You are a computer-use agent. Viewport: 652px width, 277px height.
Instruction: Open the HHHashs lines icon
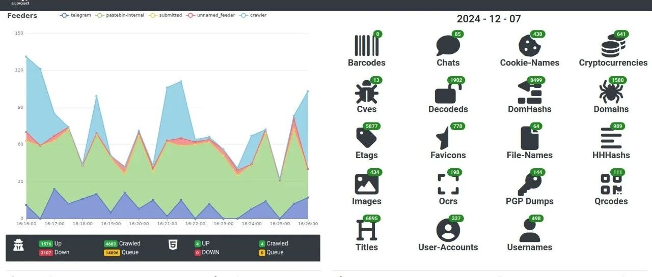(x=611, y=138)
